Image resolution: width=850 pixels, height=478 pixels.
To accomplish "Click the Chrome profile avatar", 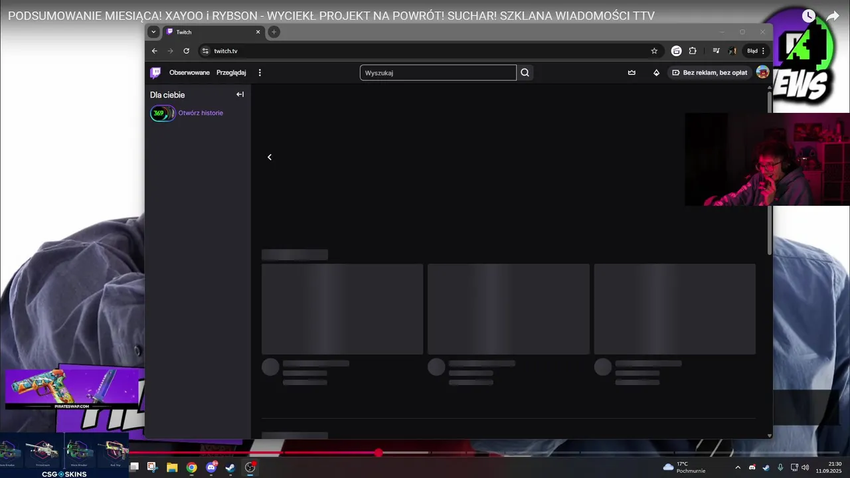I will [732, 50].
